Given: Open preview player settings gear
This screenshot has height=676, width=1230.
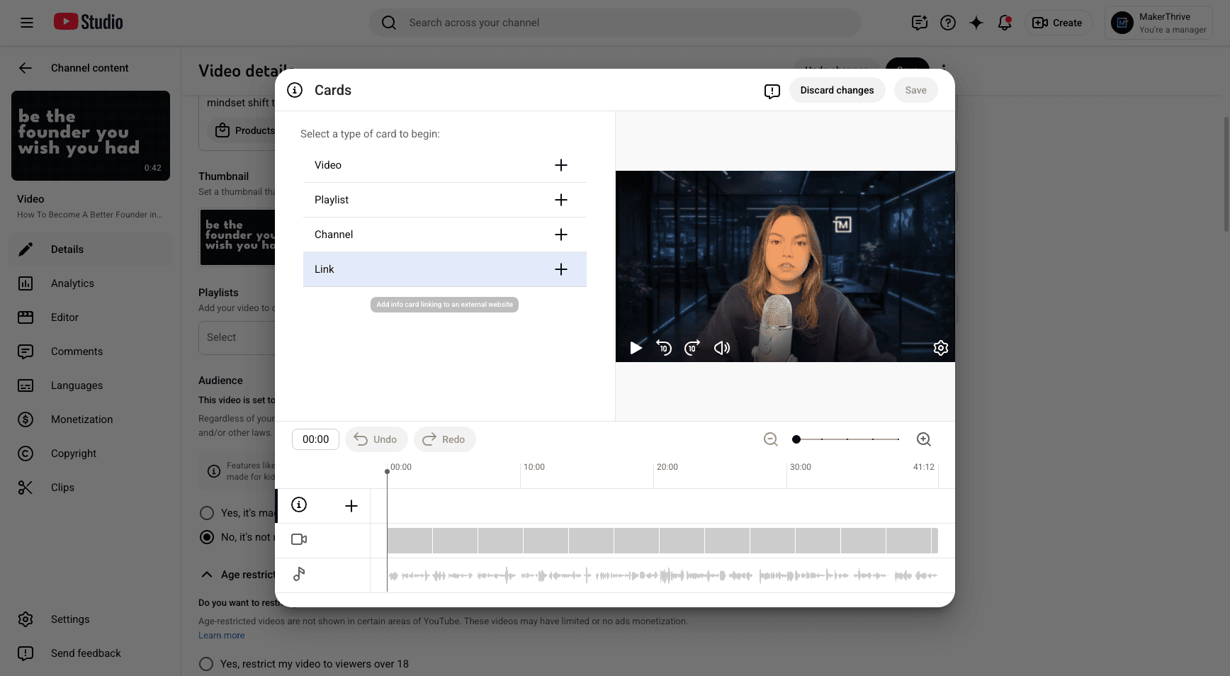Looking at the screenshot, I should 940,348.
